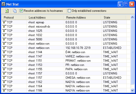Select the connection icon of vhost: 1144 row

pyautogui.click(x=4, y=52)
